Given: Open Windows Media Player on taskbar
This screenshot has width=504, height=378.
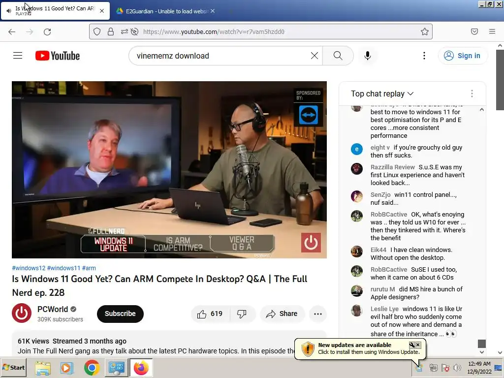Looking at the screenshot, I should pyautogui.click(x=67, y=368).
